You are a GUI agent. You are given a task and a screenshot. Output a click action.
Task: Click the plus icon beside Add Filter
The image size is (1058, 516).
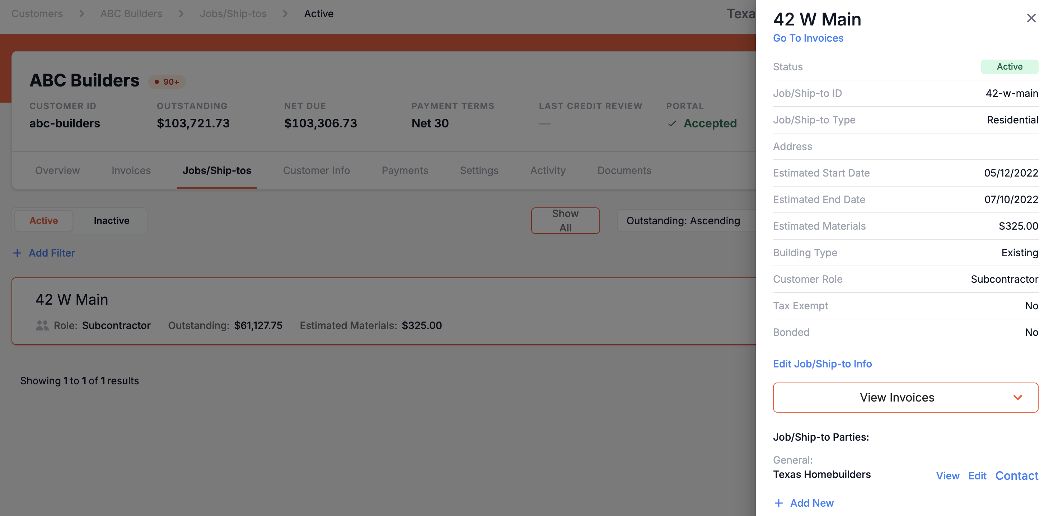coord(17,253)
